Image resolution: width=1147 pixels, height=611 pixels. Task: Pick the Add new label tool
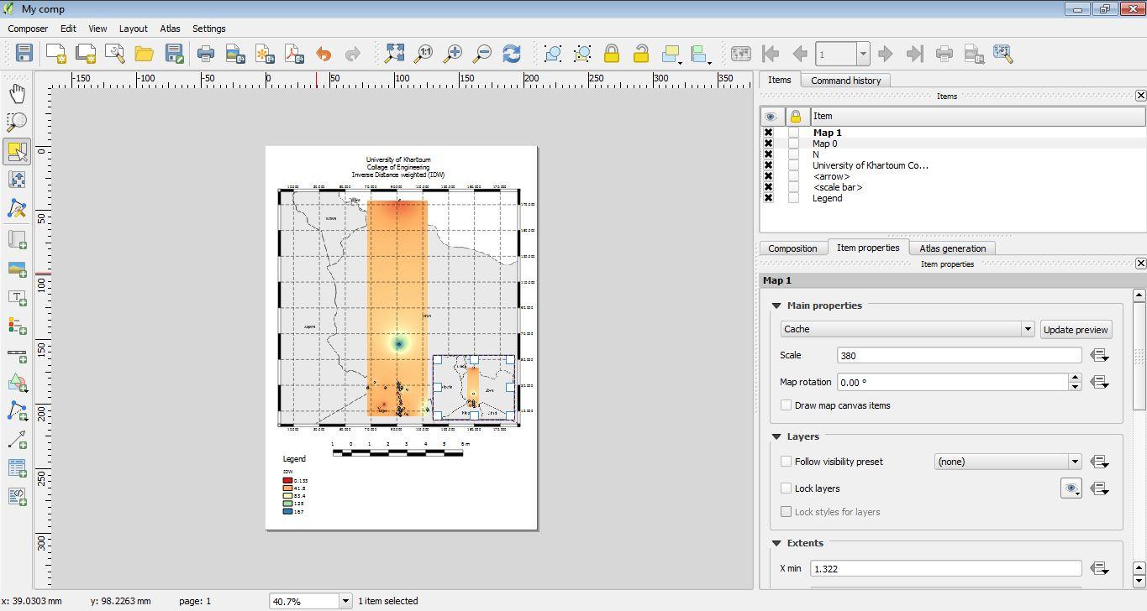[17, 298]
